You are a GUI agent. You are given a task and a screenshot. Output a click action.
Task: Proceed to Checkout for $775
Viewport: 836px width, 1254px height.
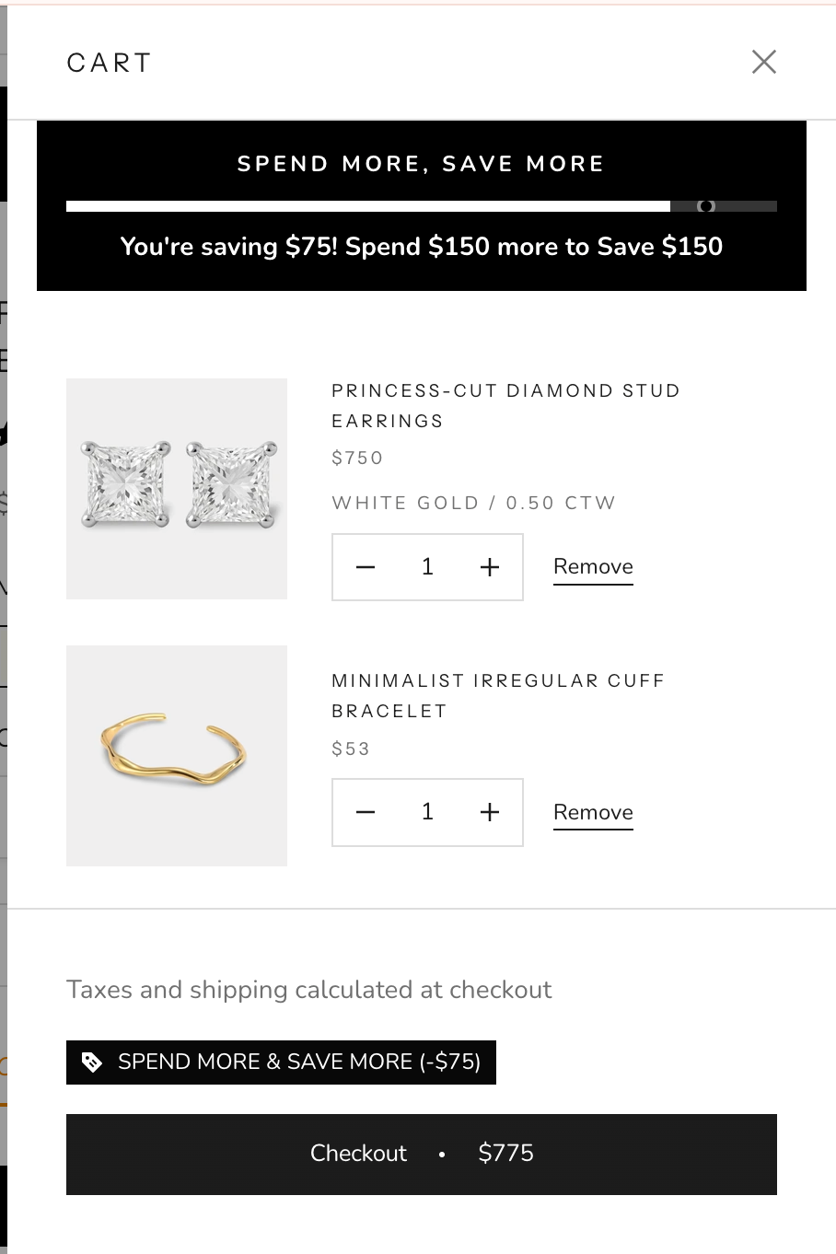pos(421,1154)
